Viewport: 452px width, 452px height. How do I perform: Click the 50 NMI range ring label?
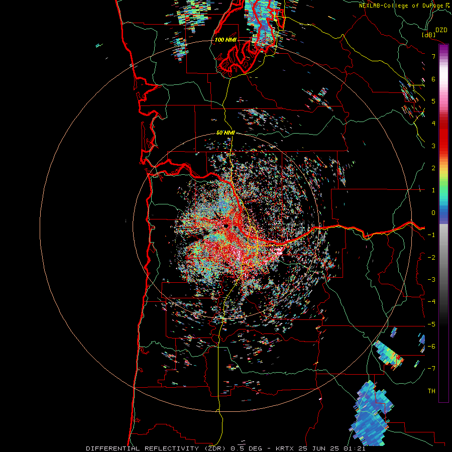(225, 133)
